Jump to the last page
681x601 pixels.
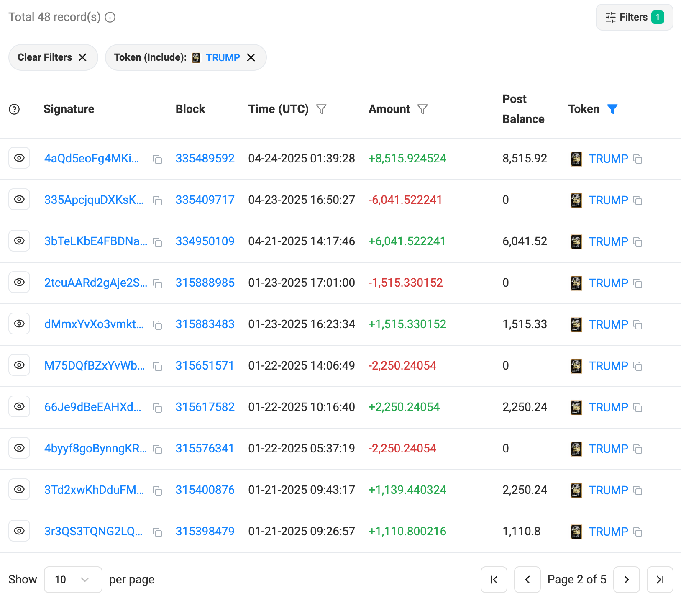click(x=660, y=580)
